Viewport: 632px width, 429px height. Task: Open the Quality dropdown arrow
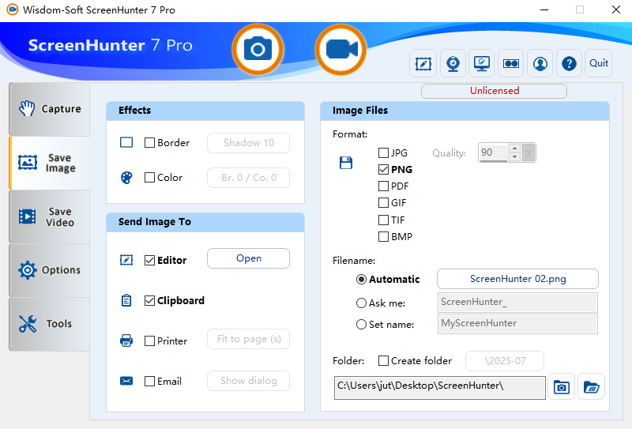pos(529,152)
